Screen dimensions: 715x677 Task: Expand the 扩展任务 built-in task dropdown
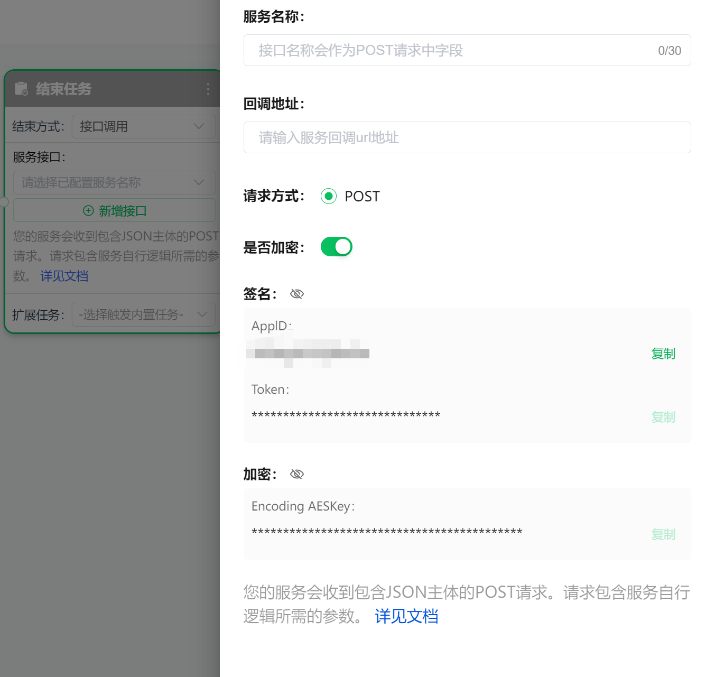coord(143,314)
